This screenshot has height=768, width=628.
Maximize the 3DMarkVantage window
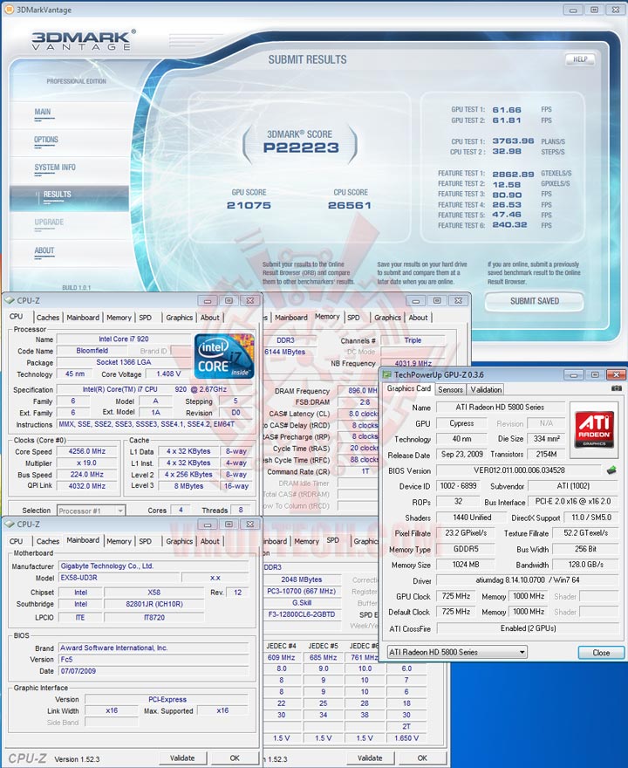(594, 10)
